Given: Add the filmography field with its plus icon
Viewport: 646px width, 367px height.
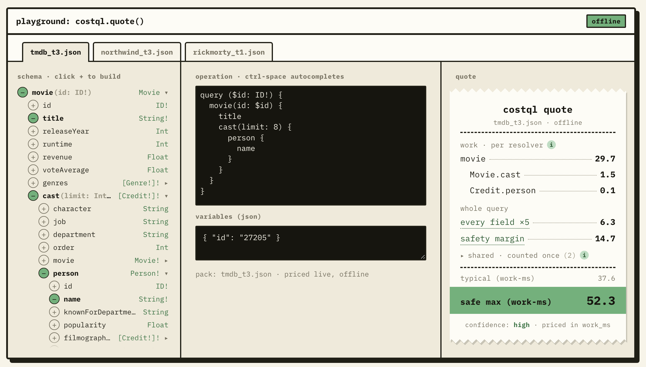Looking at the screenshot, I should [54, 338].
